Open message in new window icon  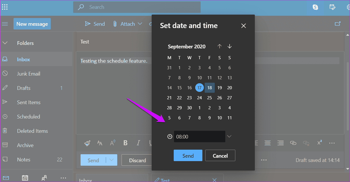[x=338, y=24]
